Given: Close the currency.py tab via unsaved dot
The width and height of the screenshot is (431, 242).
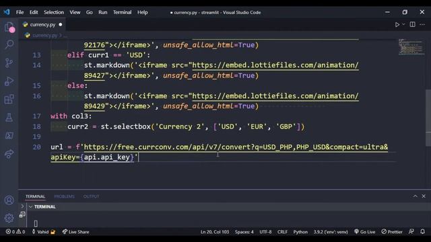Looking at the screenshot, I should pos(61,25).
